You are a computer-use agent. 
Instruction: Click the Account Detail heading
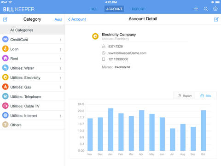[x=143, y=19]
